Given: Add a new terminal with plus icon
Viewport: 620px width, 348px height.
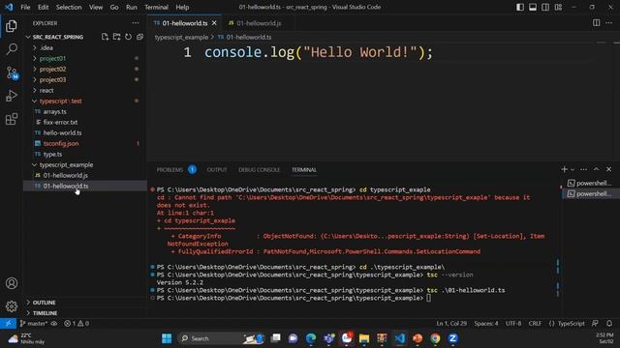Looking at the screenshot, I should click(x=564, y=169).
